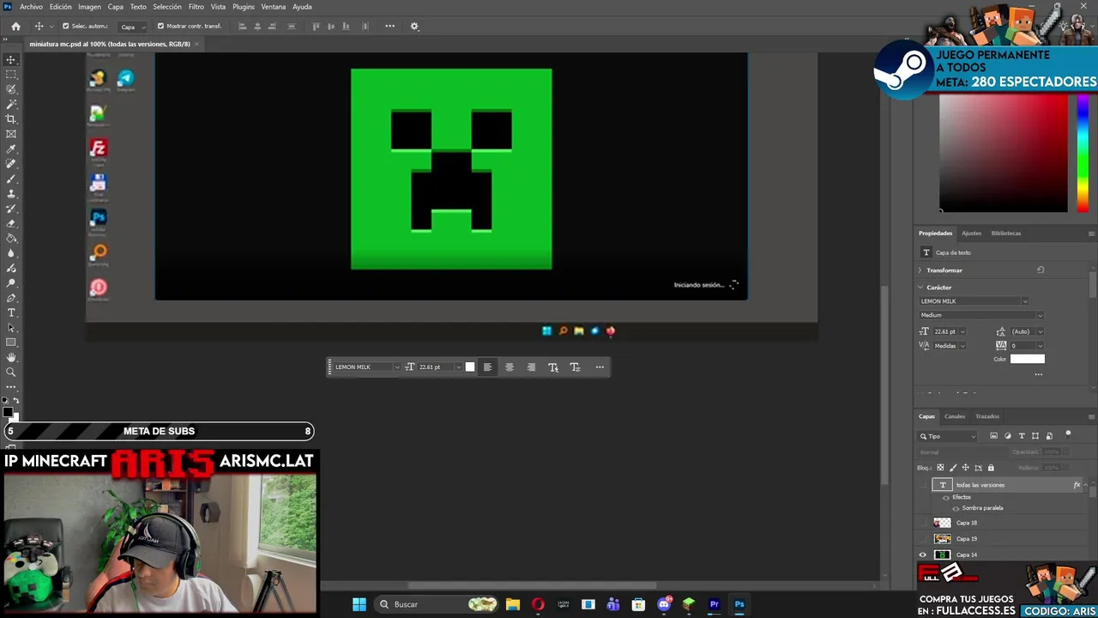
Task: Select the Eyedropper tool
Action: (11, 149)
